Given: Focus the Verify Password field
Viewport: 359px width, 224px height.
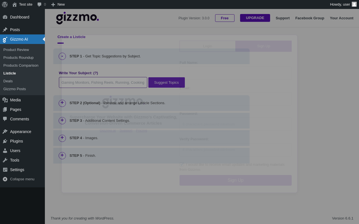Looking at the screenshot, I should (x=236, y=150).
